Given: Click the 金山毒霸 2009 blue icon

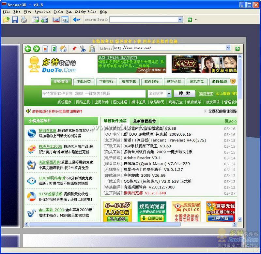Looking at the screenshot, I should (32, 213).
